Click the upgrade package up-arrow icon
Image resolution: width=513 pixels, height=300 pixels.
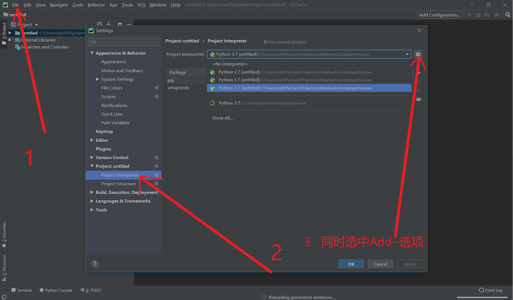pyautogui.click(x=419, y=91)
